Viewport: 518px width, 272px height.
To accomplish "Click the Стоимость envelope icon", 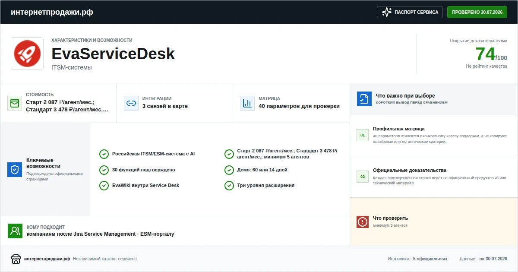I will point(15,103).
